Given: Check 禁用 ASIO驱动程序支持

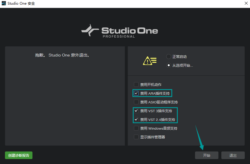Looking at the screenshot, I should [136, 102].
